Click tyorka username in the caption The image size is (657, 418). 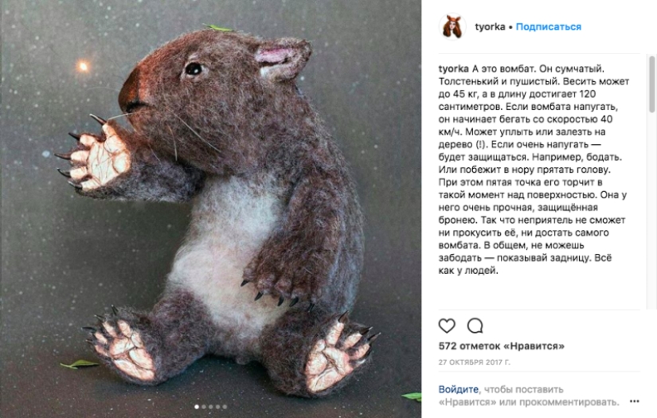click(x=453, y=68)
